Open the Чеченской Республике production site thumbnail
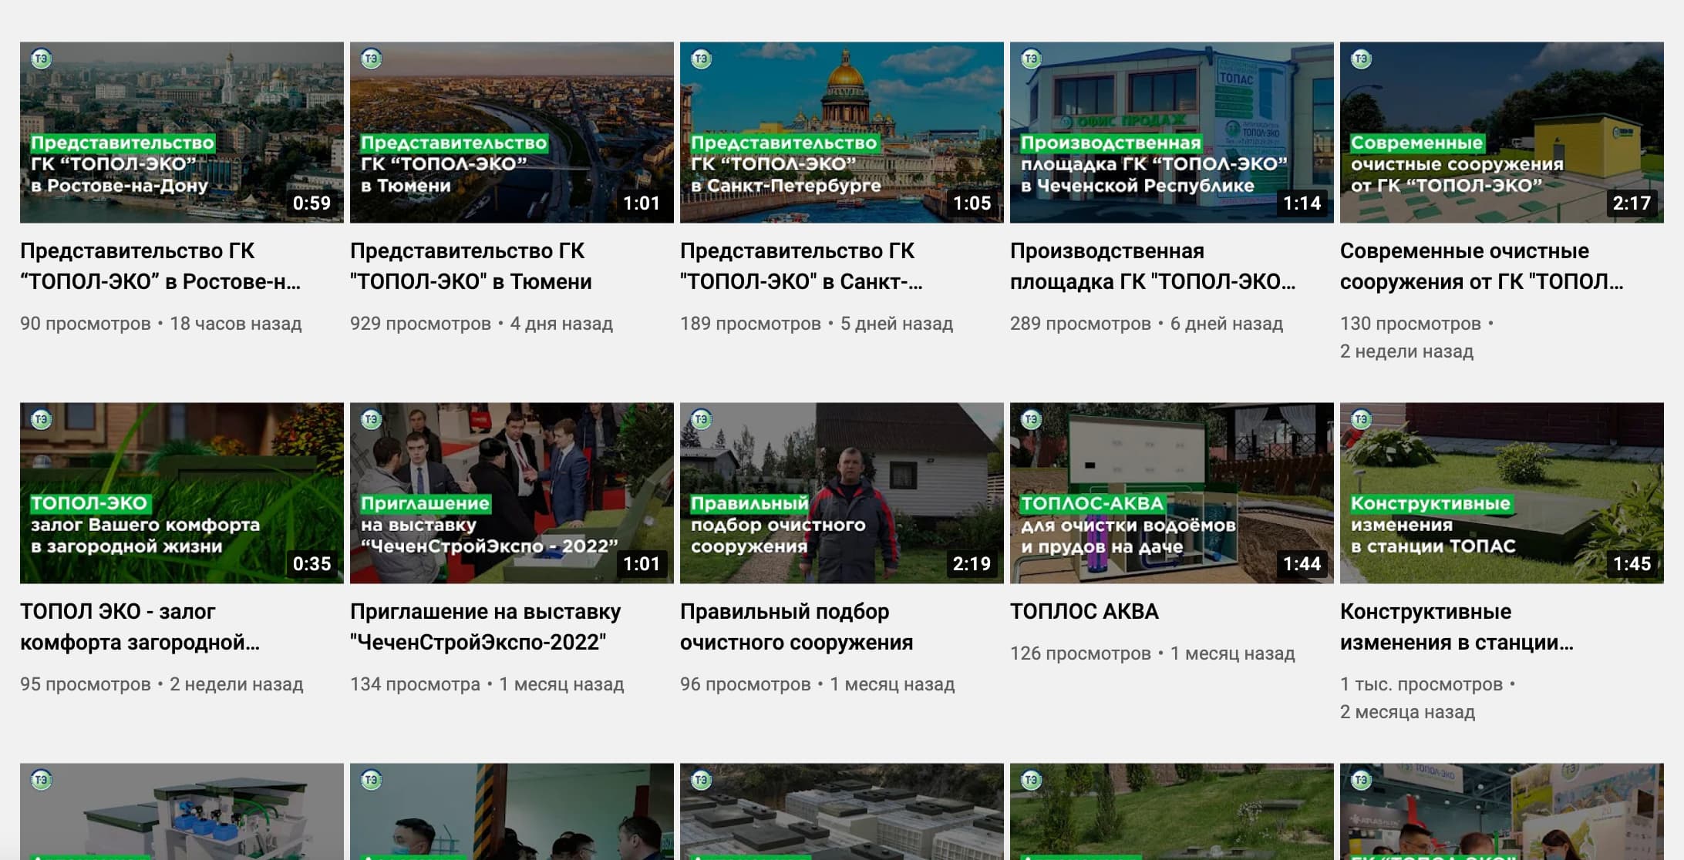1684x860 pixels. click(1172, 133)
